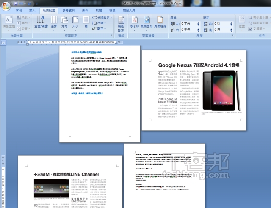Click the blue link text on first page
The height and width of the screenshot is (208, 271).
(x=87, y=93)
